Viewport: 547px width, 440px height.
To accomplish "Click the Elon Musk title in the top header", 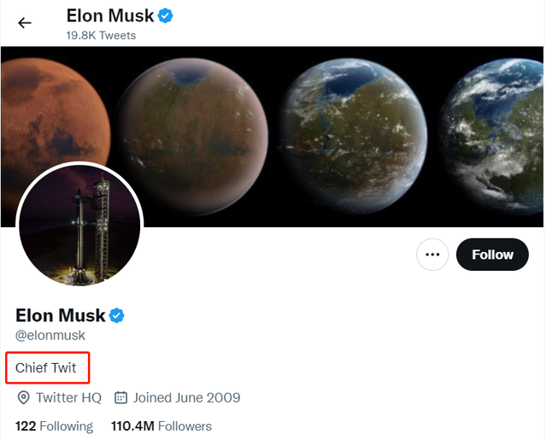I will 110,15.
